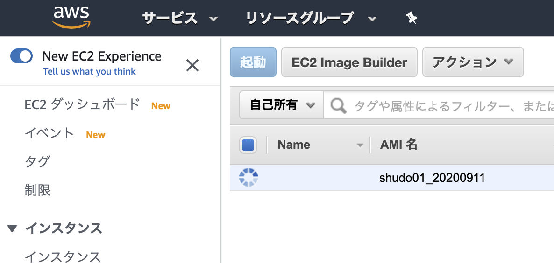The width and height of the screenshot is (554, 263).
Task: Click the 起動 launch button
Action: pos(253,62)
